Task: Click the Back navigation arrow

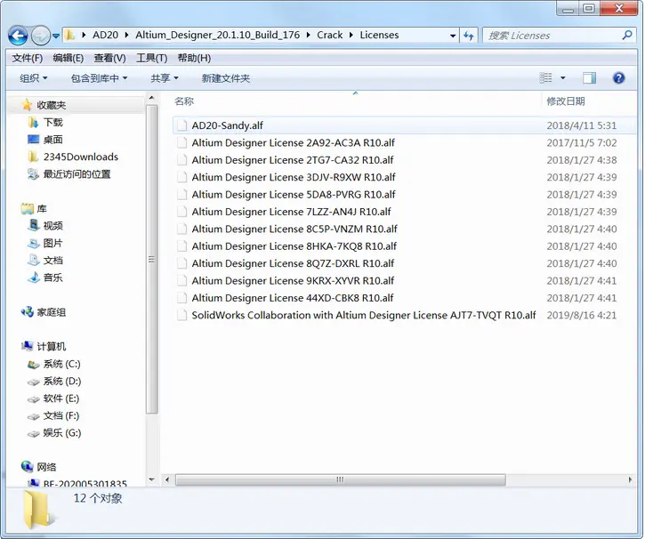Action: [18, 36]
